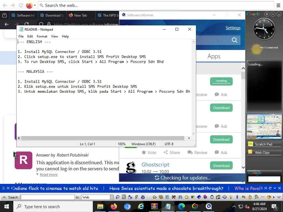Click the Google sidebar minimize button
Viewport: 283px width, 212px height.
click(x=279, y=14)
